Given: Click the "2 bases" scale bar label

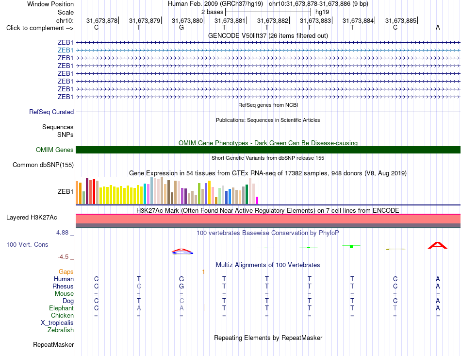Looking at the screenshot, I should [x=212, y=12].
